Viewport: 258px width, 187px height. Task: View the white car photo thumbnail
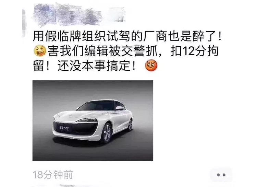pyautogui.click(x=93, y=120)
